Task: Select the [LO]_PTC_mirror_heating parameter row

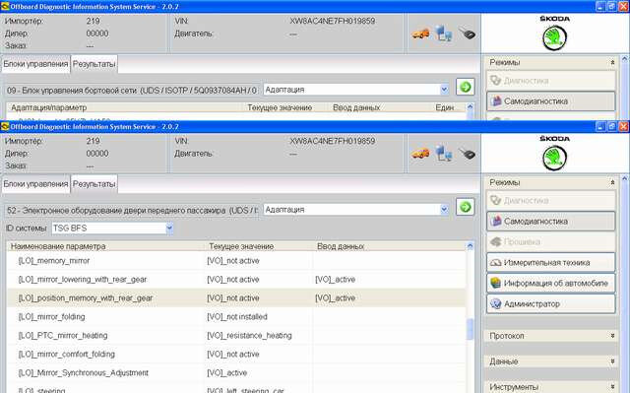Action: 236,336
